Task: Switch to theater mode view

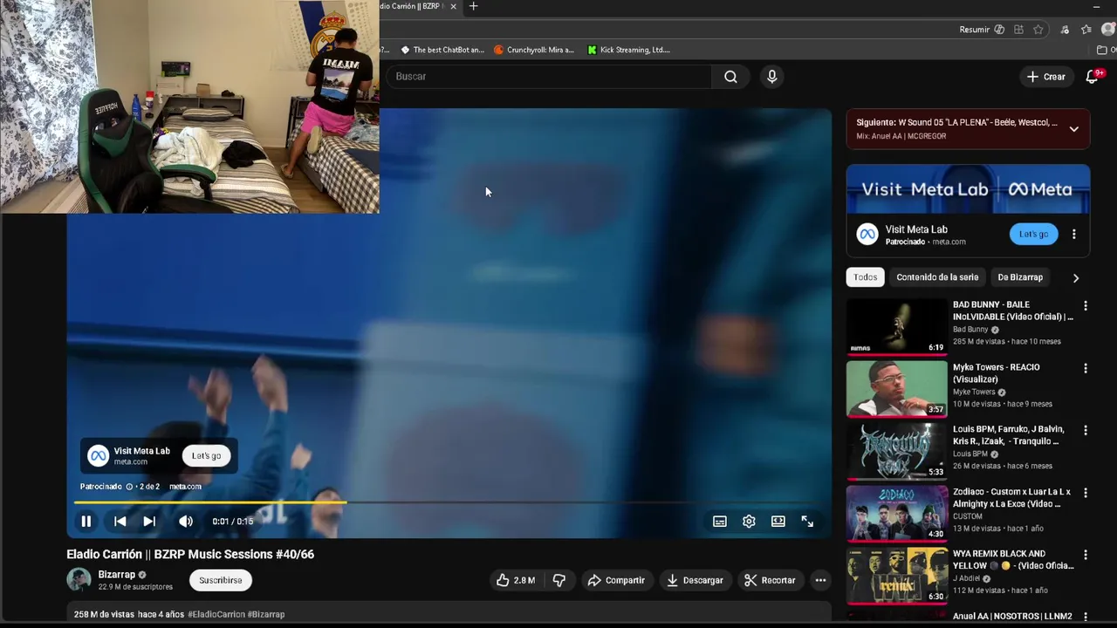Action: click(x=778, y=522)
